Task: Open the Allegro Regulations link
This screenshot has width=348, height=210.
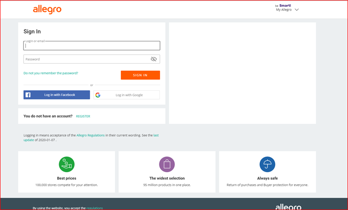Action: pyautogui.click(x=90, y=135)
